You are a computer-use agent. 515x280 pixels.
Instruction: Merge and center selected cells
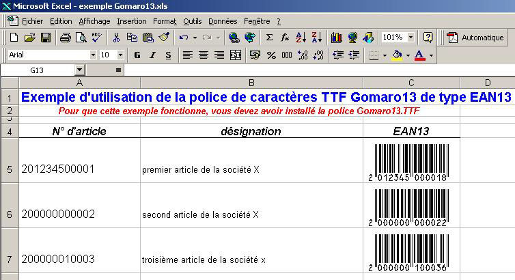(236, 55)
